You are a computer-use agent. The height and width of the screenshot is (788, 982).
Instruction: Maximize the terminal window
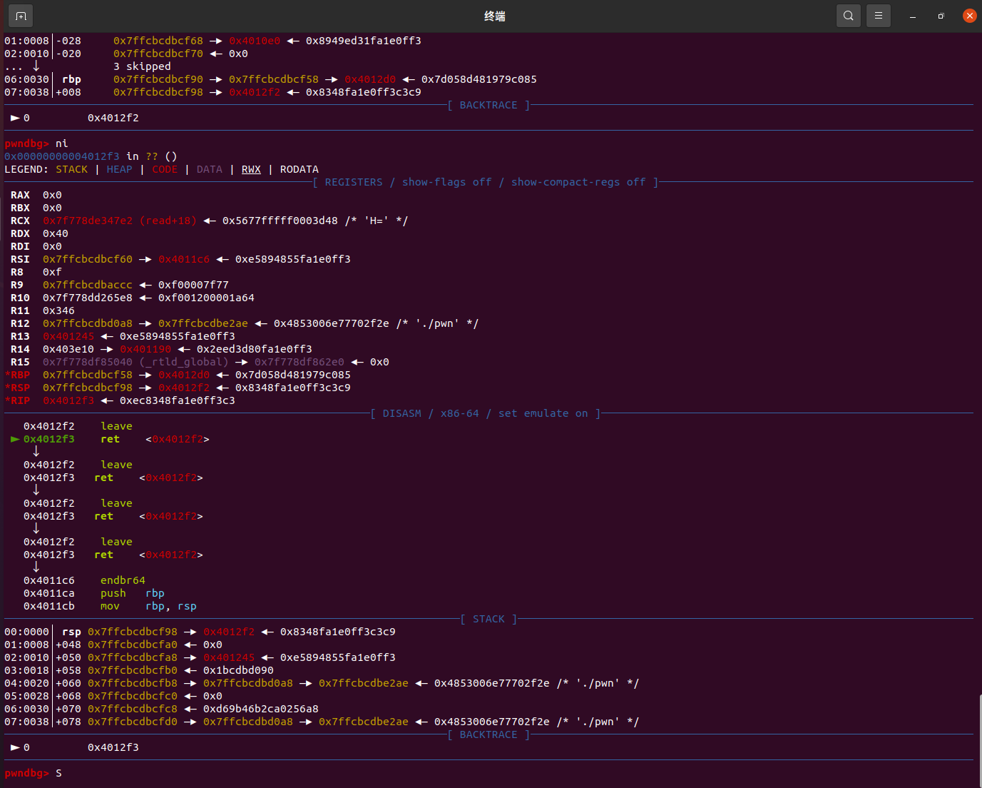coord(941,16)
